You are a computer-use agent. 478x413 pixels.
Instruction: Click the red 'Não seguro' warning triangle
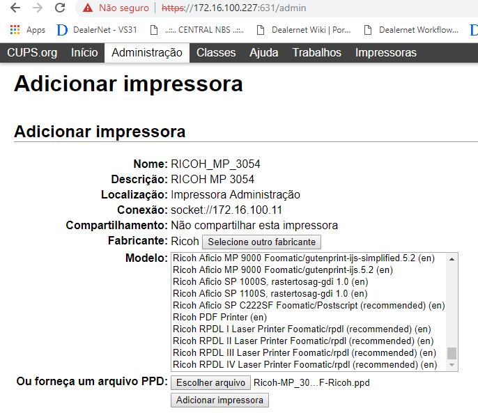point(88,8)
